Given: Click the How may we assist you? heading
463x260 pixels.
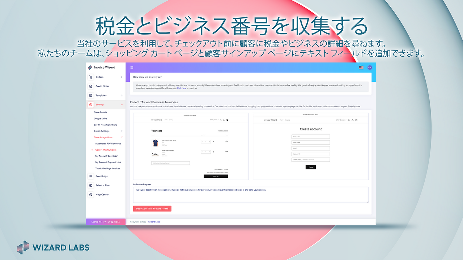Looking at the screenshot, I should point(147,77).
